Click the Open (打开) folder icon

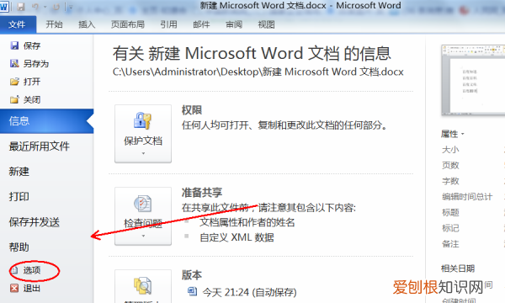click(x=14, y=82)
